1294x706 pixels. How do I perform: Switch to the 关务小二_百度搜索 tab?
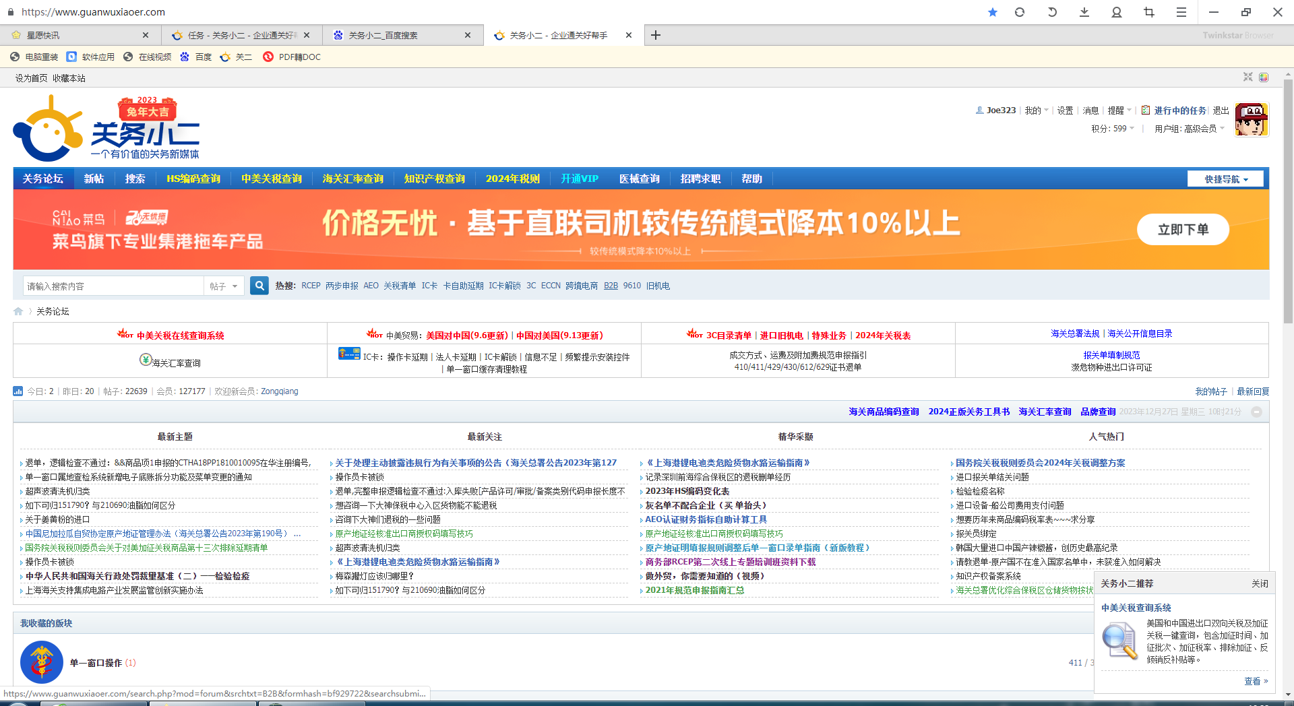(x=402, y=35)
